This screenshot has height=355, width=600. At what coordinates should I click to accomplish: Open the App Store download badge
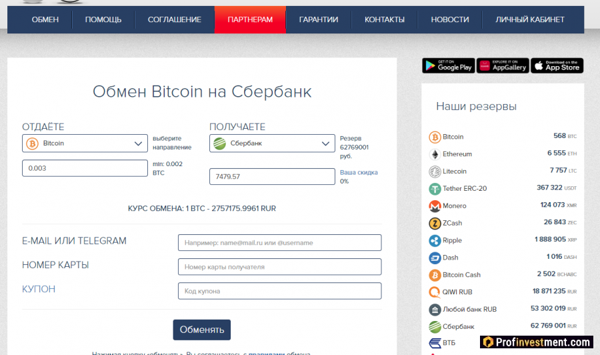point(557,65)
